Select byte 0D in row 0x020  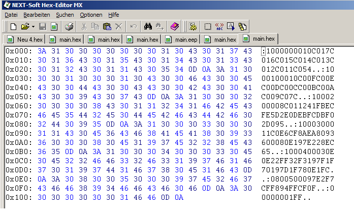(192, 69)
